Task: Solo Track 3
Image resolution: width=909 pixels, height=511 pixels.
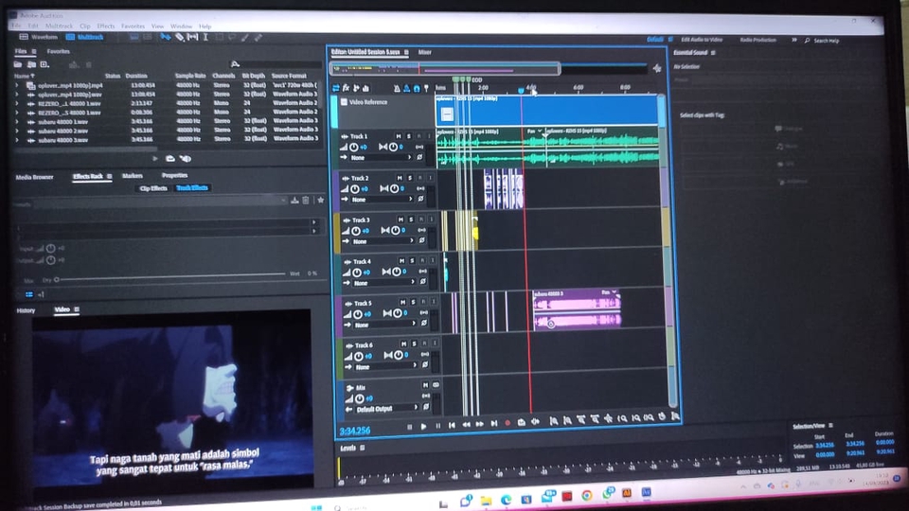Action: tap(410, 220)
